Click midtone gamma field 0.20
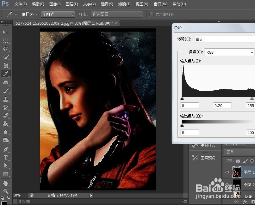255x205 pixels. point(222,106)
